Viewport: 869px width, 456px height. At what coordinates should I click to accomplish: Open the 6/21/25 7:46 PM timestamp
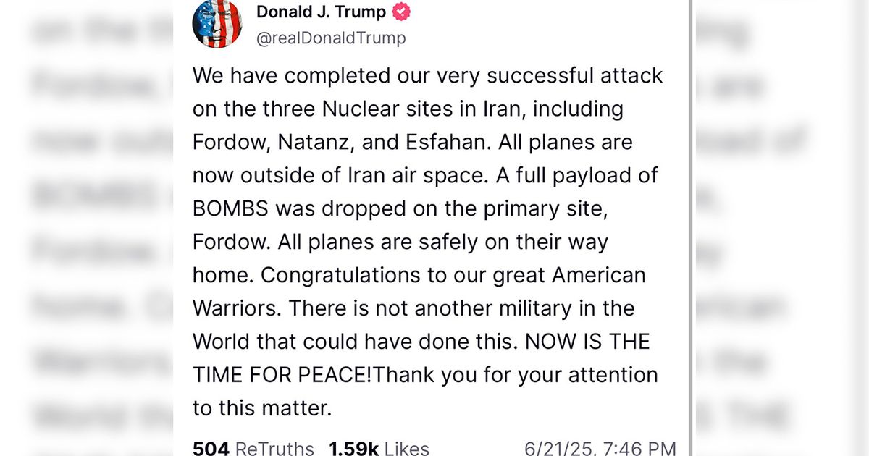[x=600, y=449]
